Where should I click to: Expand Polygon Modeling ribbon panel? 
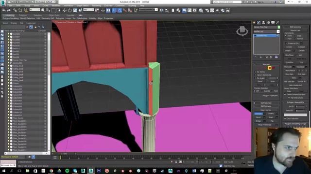click(x=11, y=18)
